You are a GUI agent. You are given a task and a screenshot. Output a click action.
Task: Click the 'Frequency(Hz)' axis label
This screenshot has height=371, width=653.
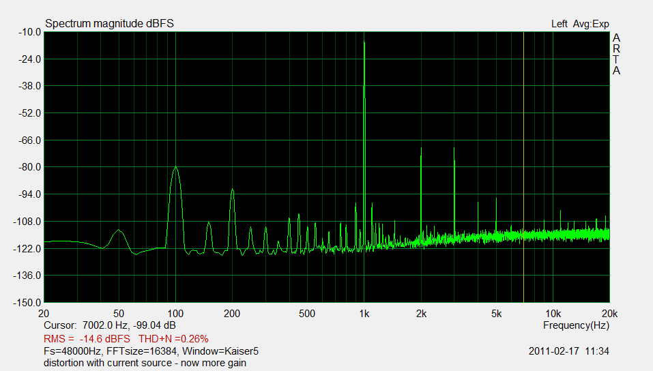(x=576, y=325)
